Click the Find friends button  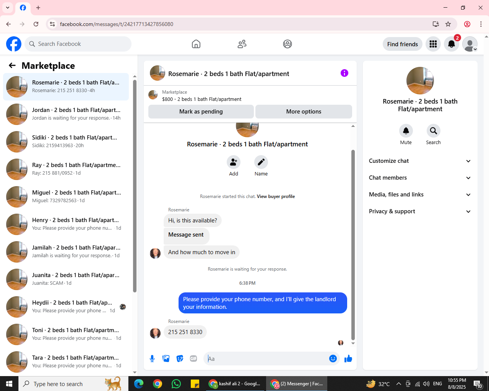(x=403, y=44)
